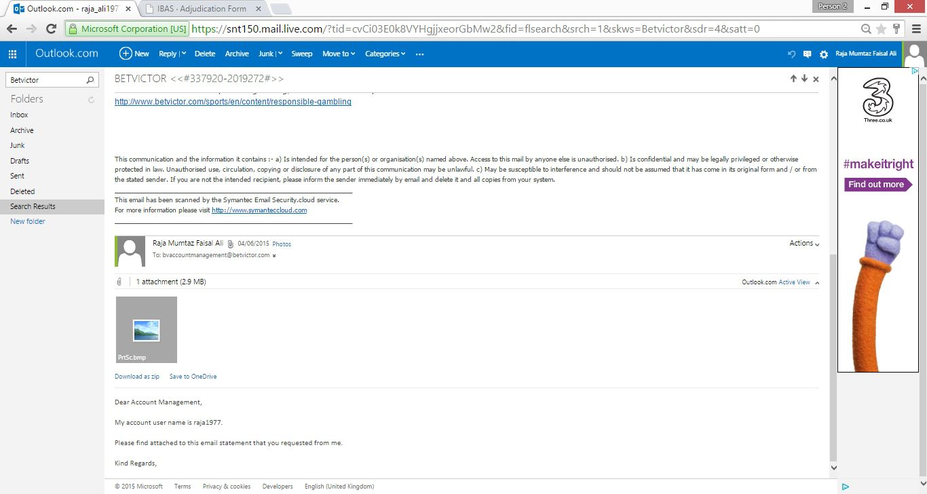Viewport: 927px width, 494px height.
Task: Open the betvictor responsible-gambling link
Action: click(x=233, y=102)
